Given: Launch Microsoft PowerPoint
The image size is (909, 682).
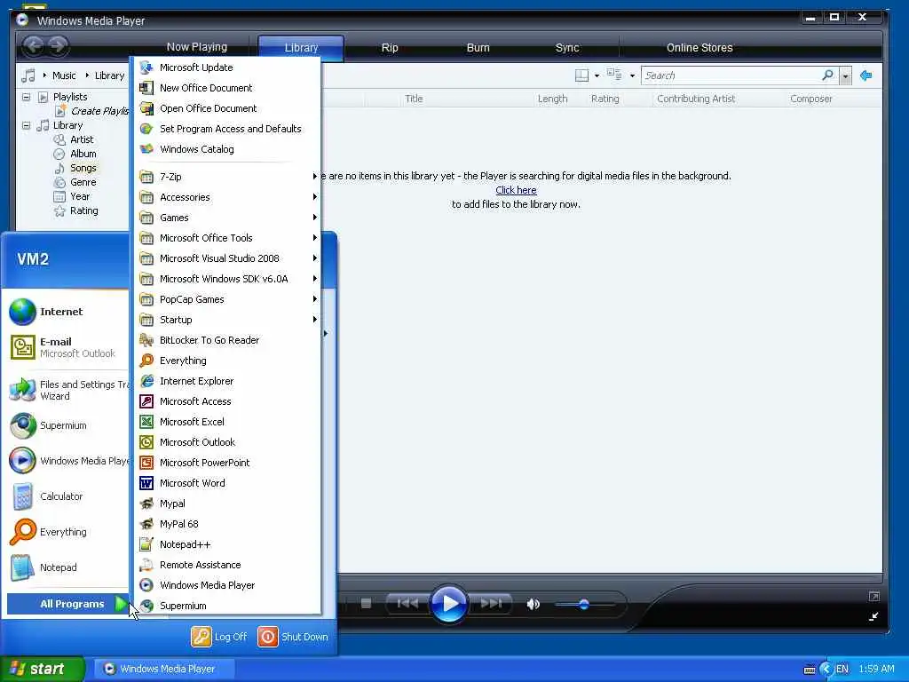Looking at the screenshot, I should click(227, 463).
